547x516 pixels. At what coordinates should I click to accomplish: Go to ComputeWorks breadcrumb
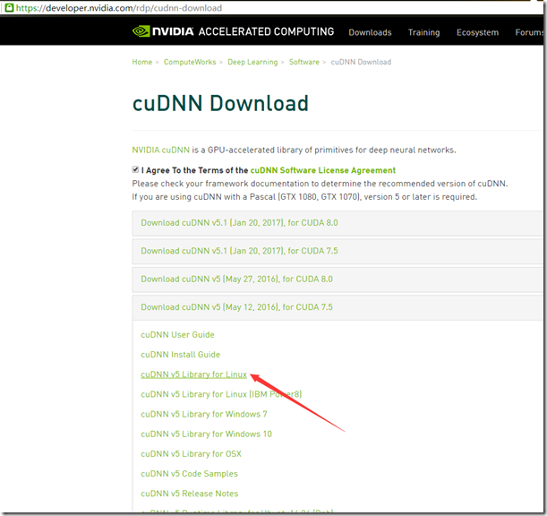pos(190,62)
